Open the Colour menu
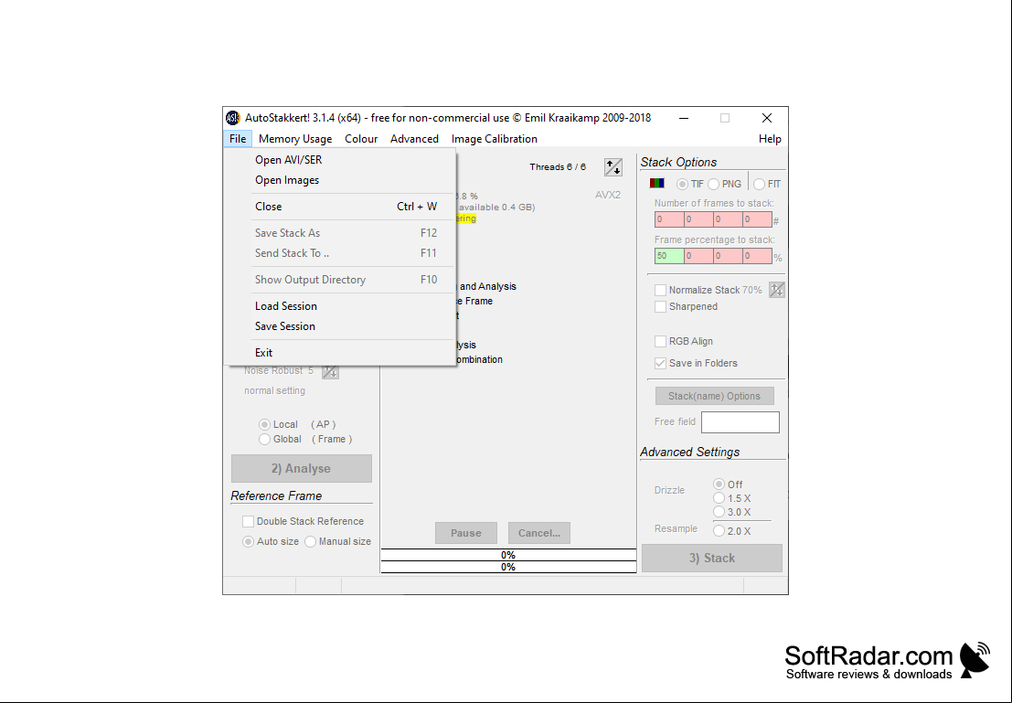 point(361,139)
